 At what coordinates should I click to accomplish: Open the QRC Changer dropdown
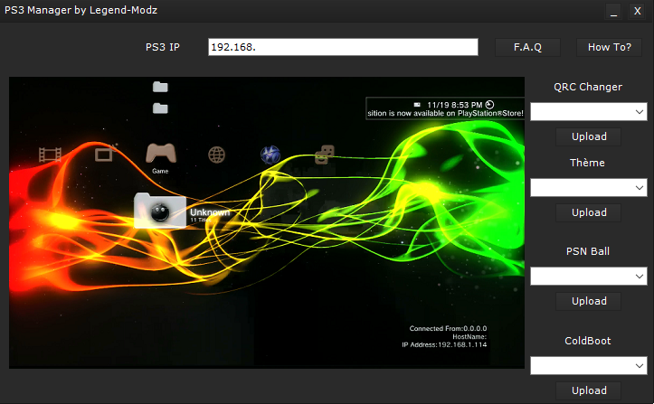589,112
